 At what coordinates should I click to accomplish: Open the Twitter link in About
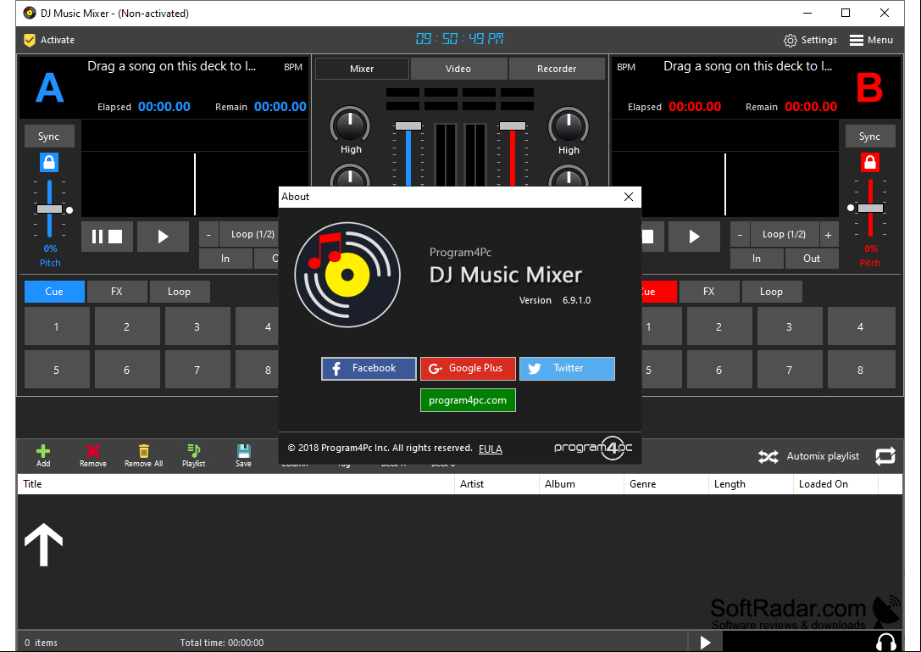pyautogui.click(x=567, y=369)
